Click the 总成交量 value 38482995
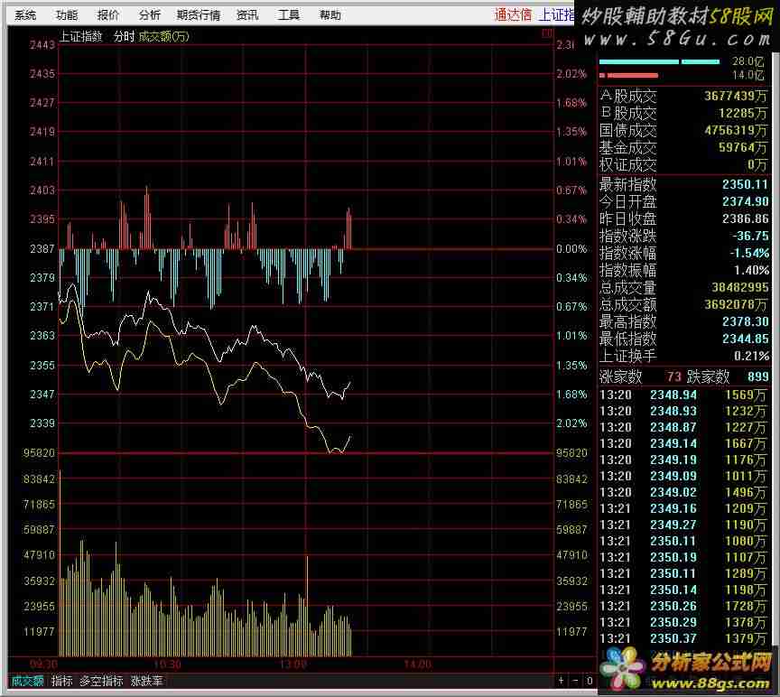The height and width of the screenshot is (697, 780). click(x=739, y=287)
